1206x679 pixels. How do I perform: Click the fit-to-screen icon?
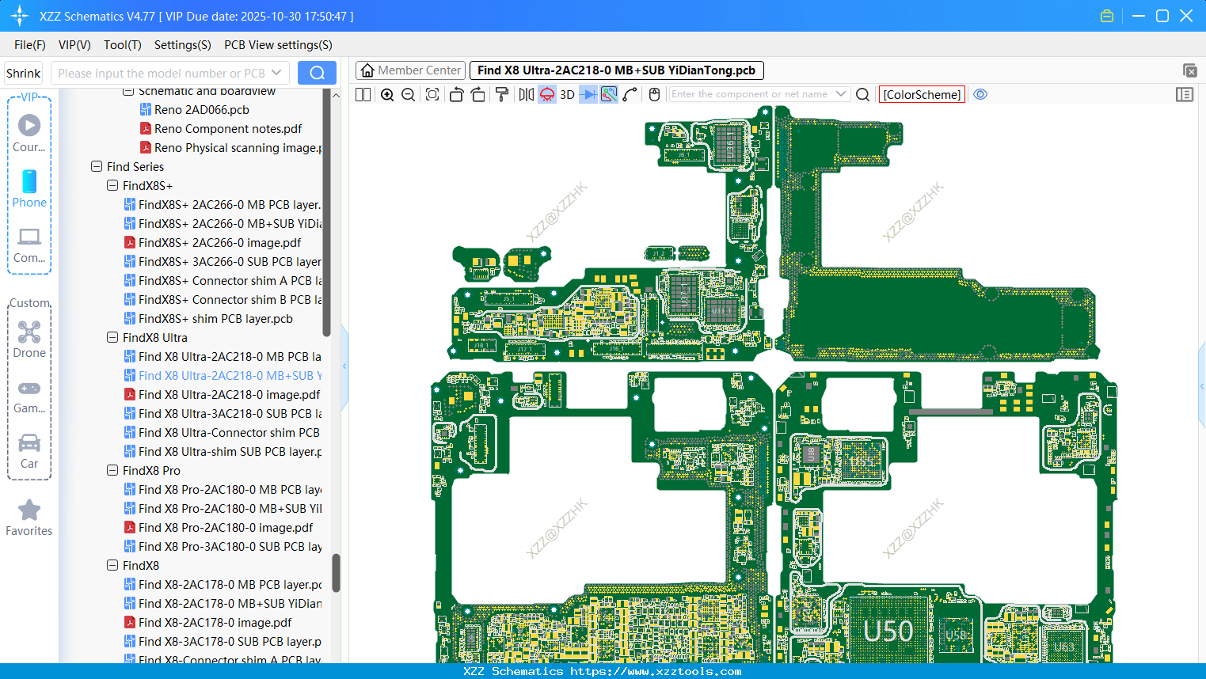tap(432, 95)
